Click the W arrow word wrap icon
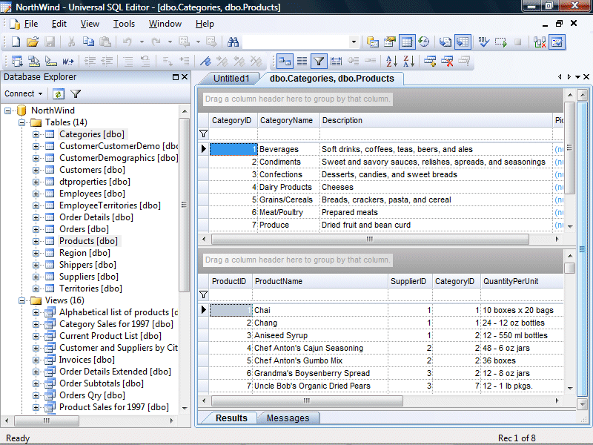 (x=68, y=61)
